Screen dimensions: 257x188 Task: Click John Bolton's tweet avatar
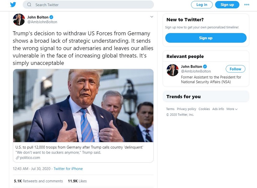(x=19, y=19)
